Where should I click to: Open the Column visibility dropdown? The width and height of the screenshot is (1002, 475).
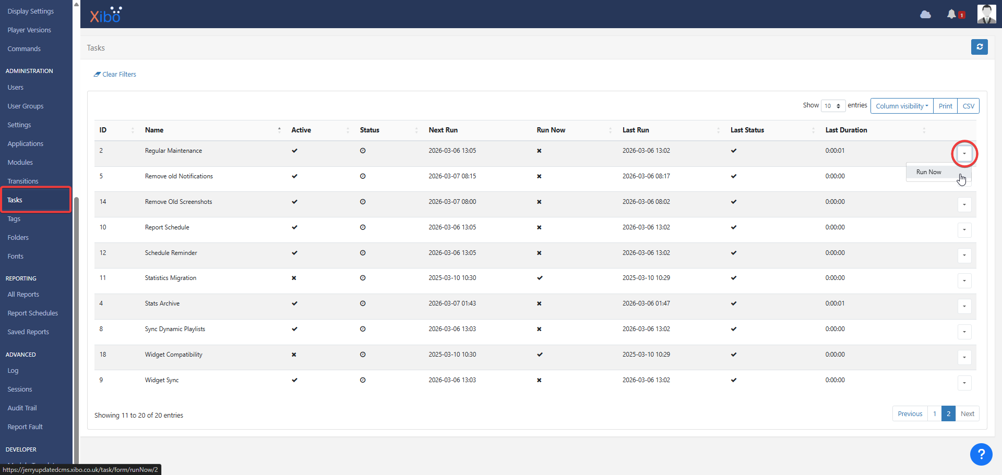(901, 106)
